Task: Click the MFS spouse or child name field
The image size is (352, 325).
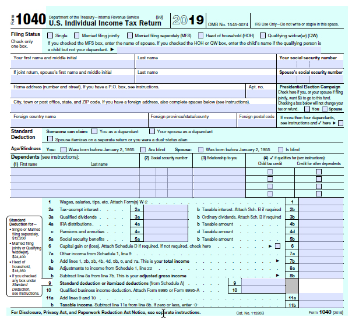Action: 219,50
